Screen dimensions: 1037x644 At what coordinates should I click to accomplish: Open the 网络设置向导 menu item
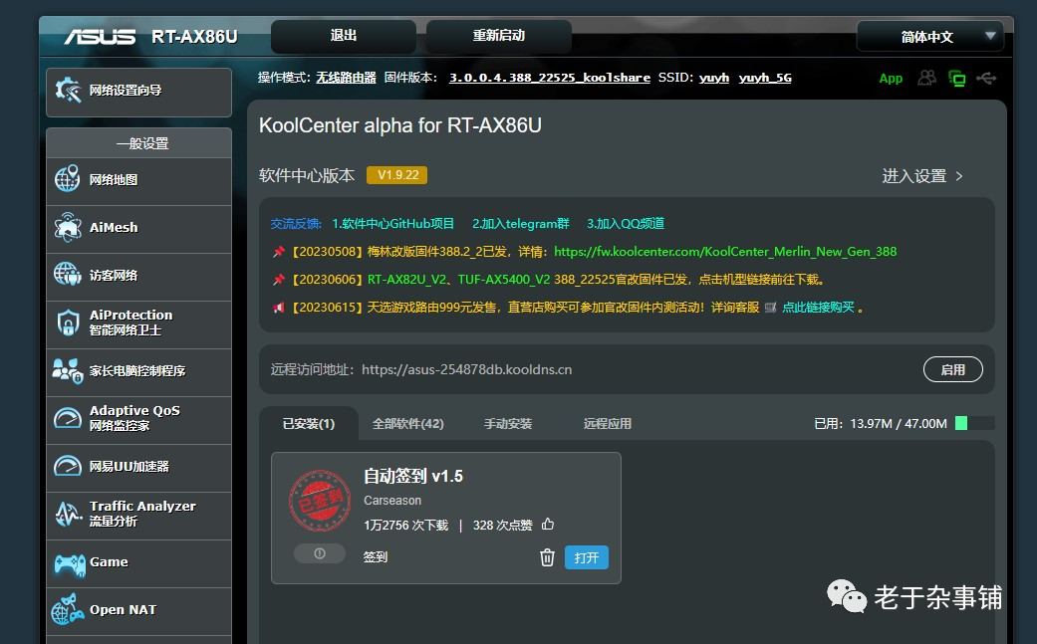pos(138,92)
